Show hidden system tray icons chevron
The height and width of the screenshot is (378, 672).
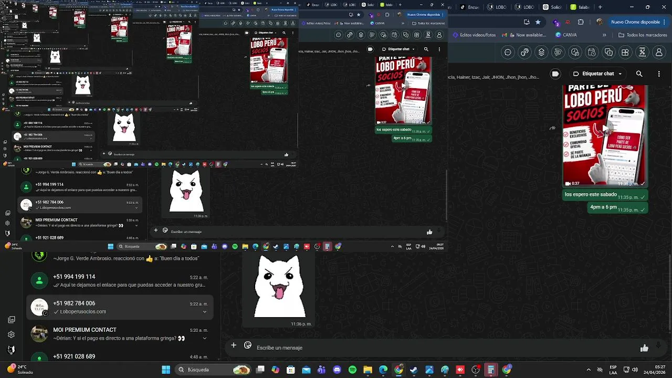tap(589, 370)
